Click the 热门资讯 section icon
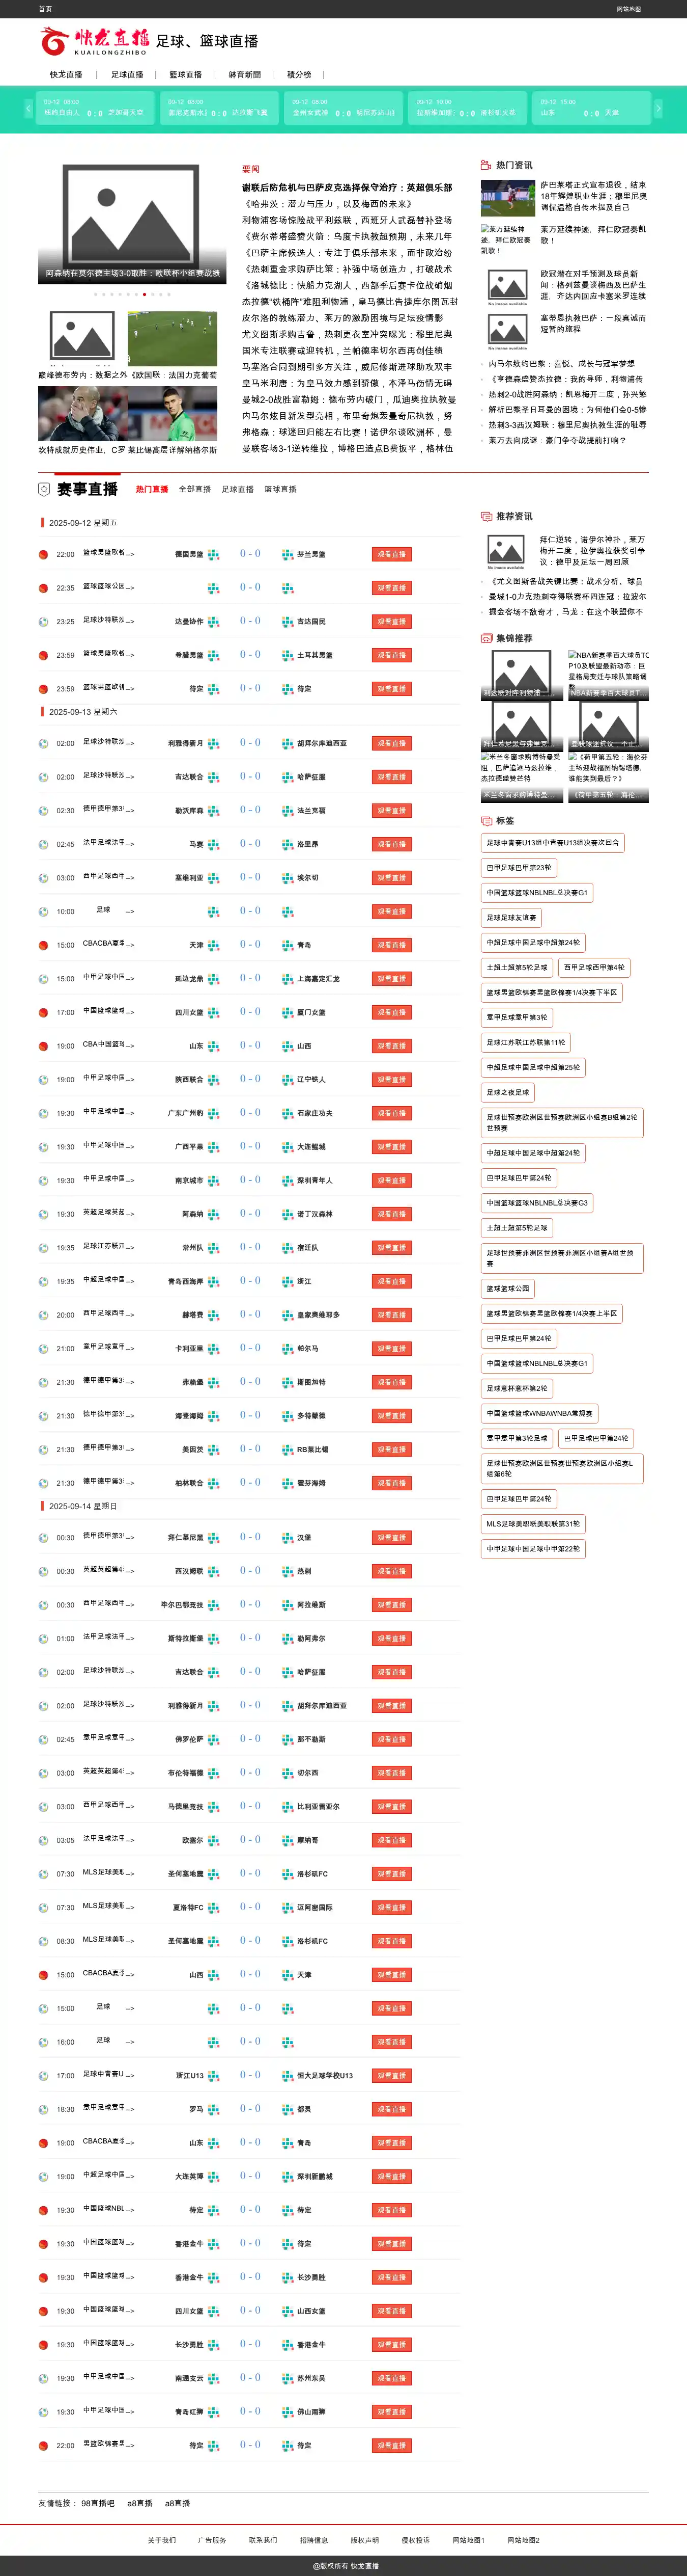The height and width of the screenshot is (2576, 687). coord(486,165)
